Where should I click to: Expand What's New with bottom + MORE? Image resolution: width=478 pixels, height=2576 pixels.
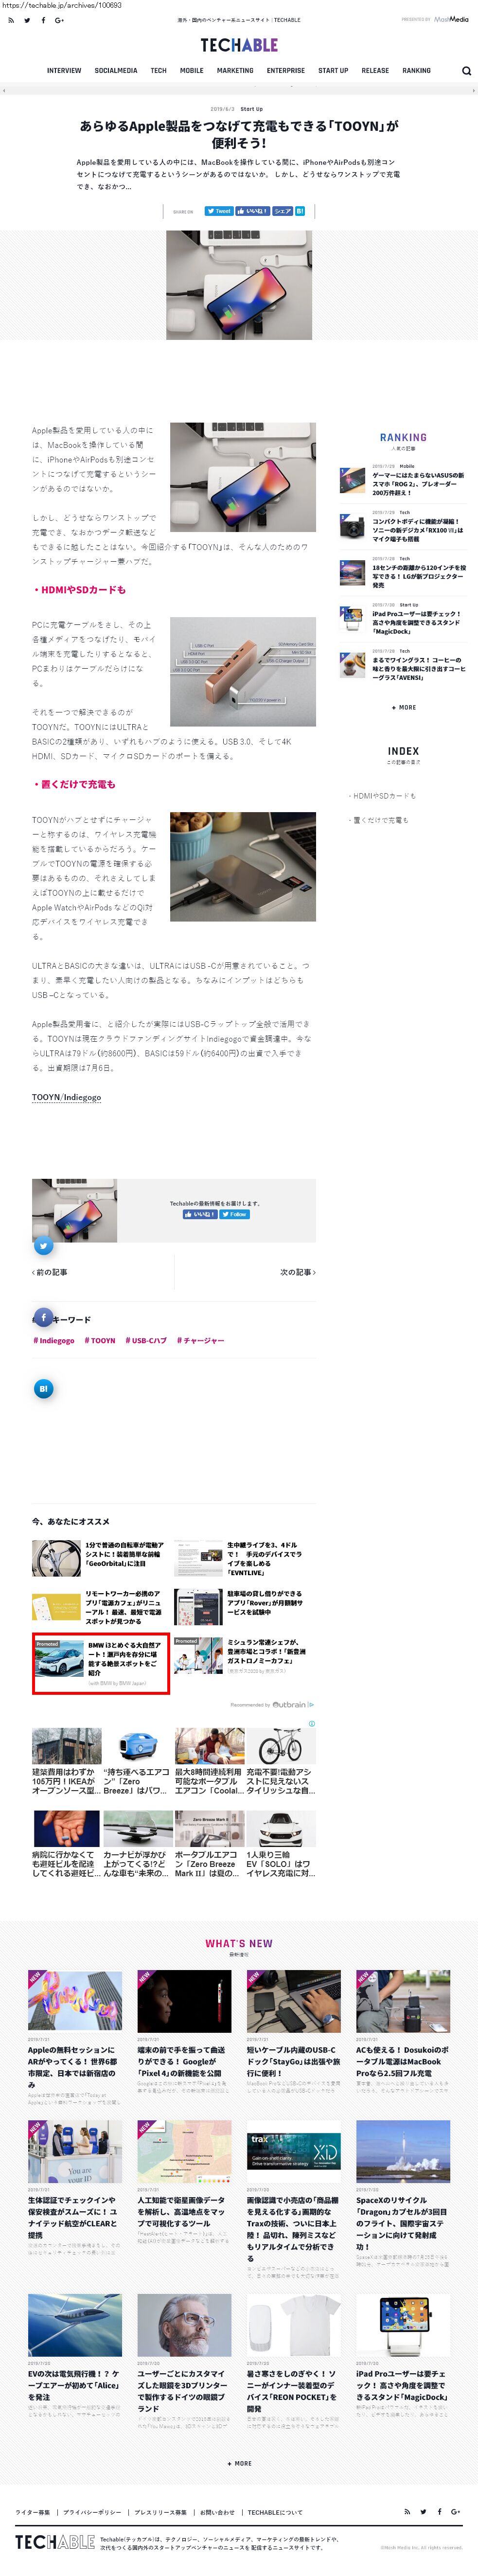click(239, 2463)
